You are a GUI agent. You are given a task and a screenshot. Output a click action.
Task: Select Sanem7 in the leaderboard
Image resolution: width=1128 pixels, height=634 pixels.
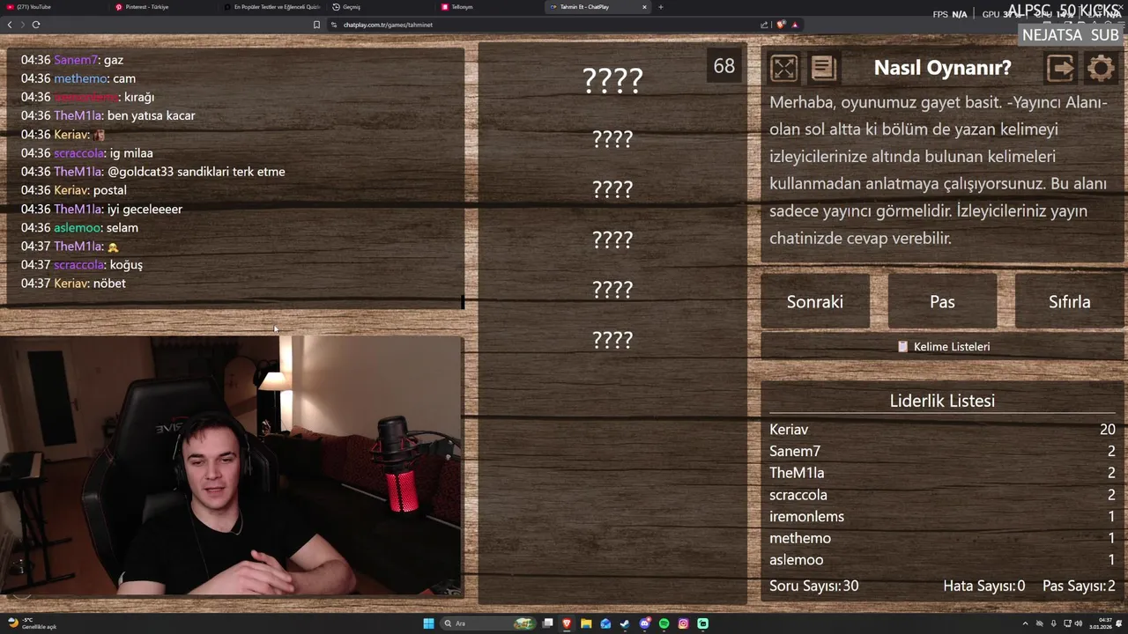tap(795, 451)
